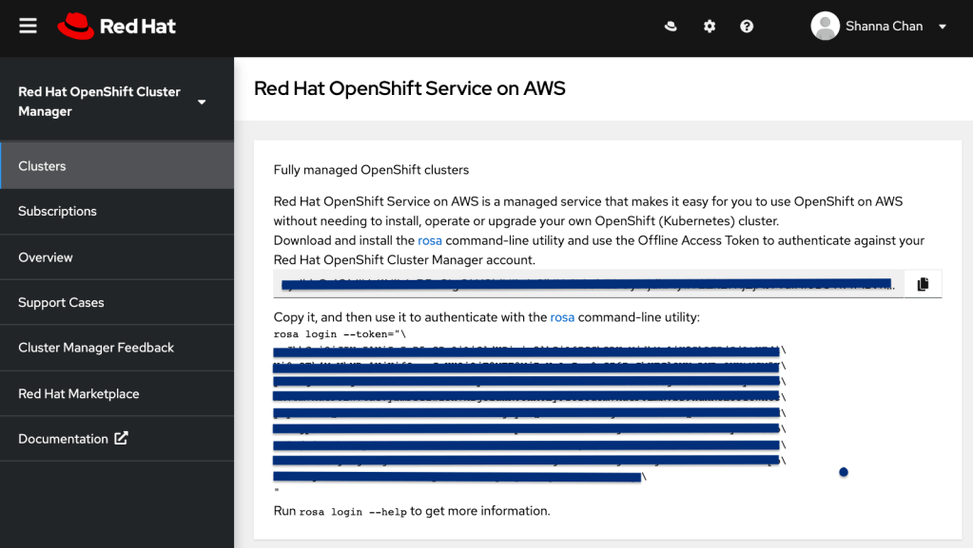
Task: Open the hamburger navigation menu
Action: pyautogui.click(x=28, y=26)
